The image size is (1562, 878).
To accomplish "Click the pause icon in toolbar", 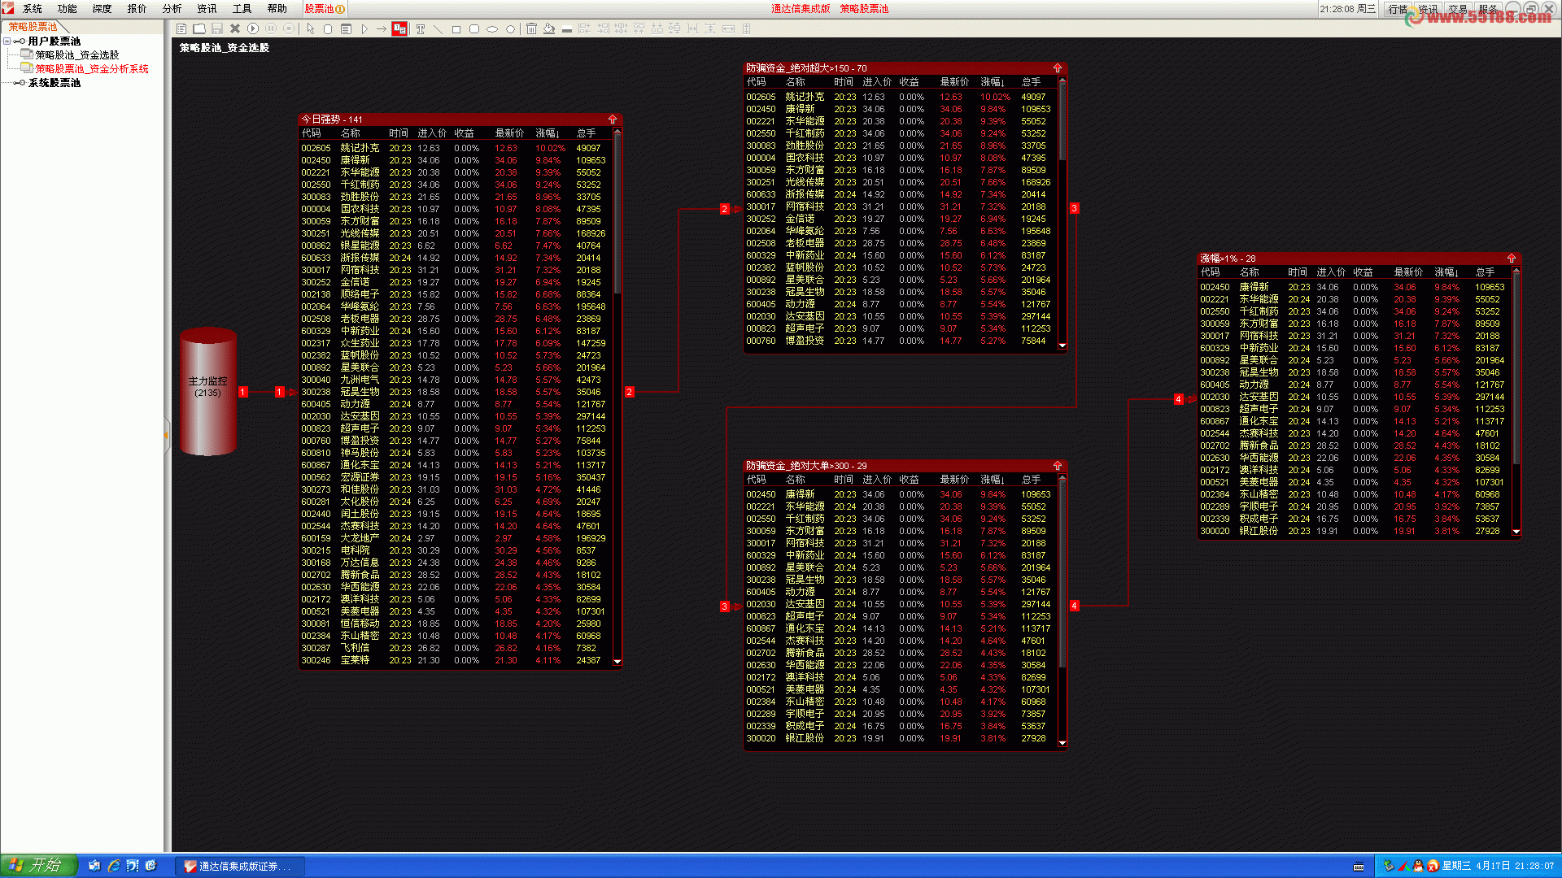I will [x=271, y=28].
